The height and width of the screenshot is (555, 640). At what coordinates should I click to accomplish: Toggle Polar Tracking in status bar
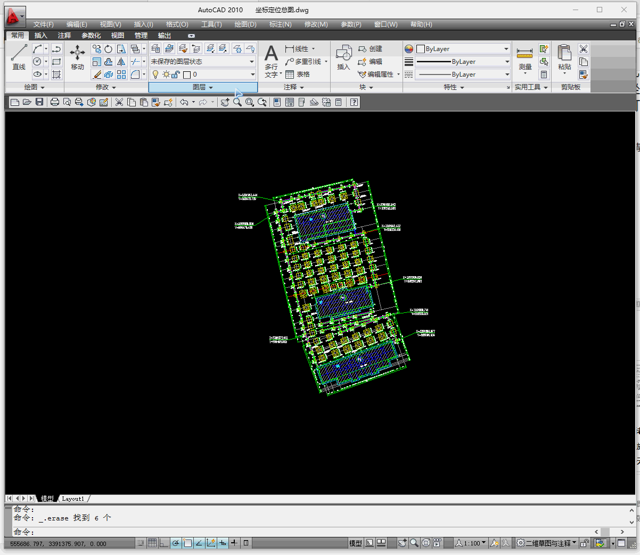176,543
